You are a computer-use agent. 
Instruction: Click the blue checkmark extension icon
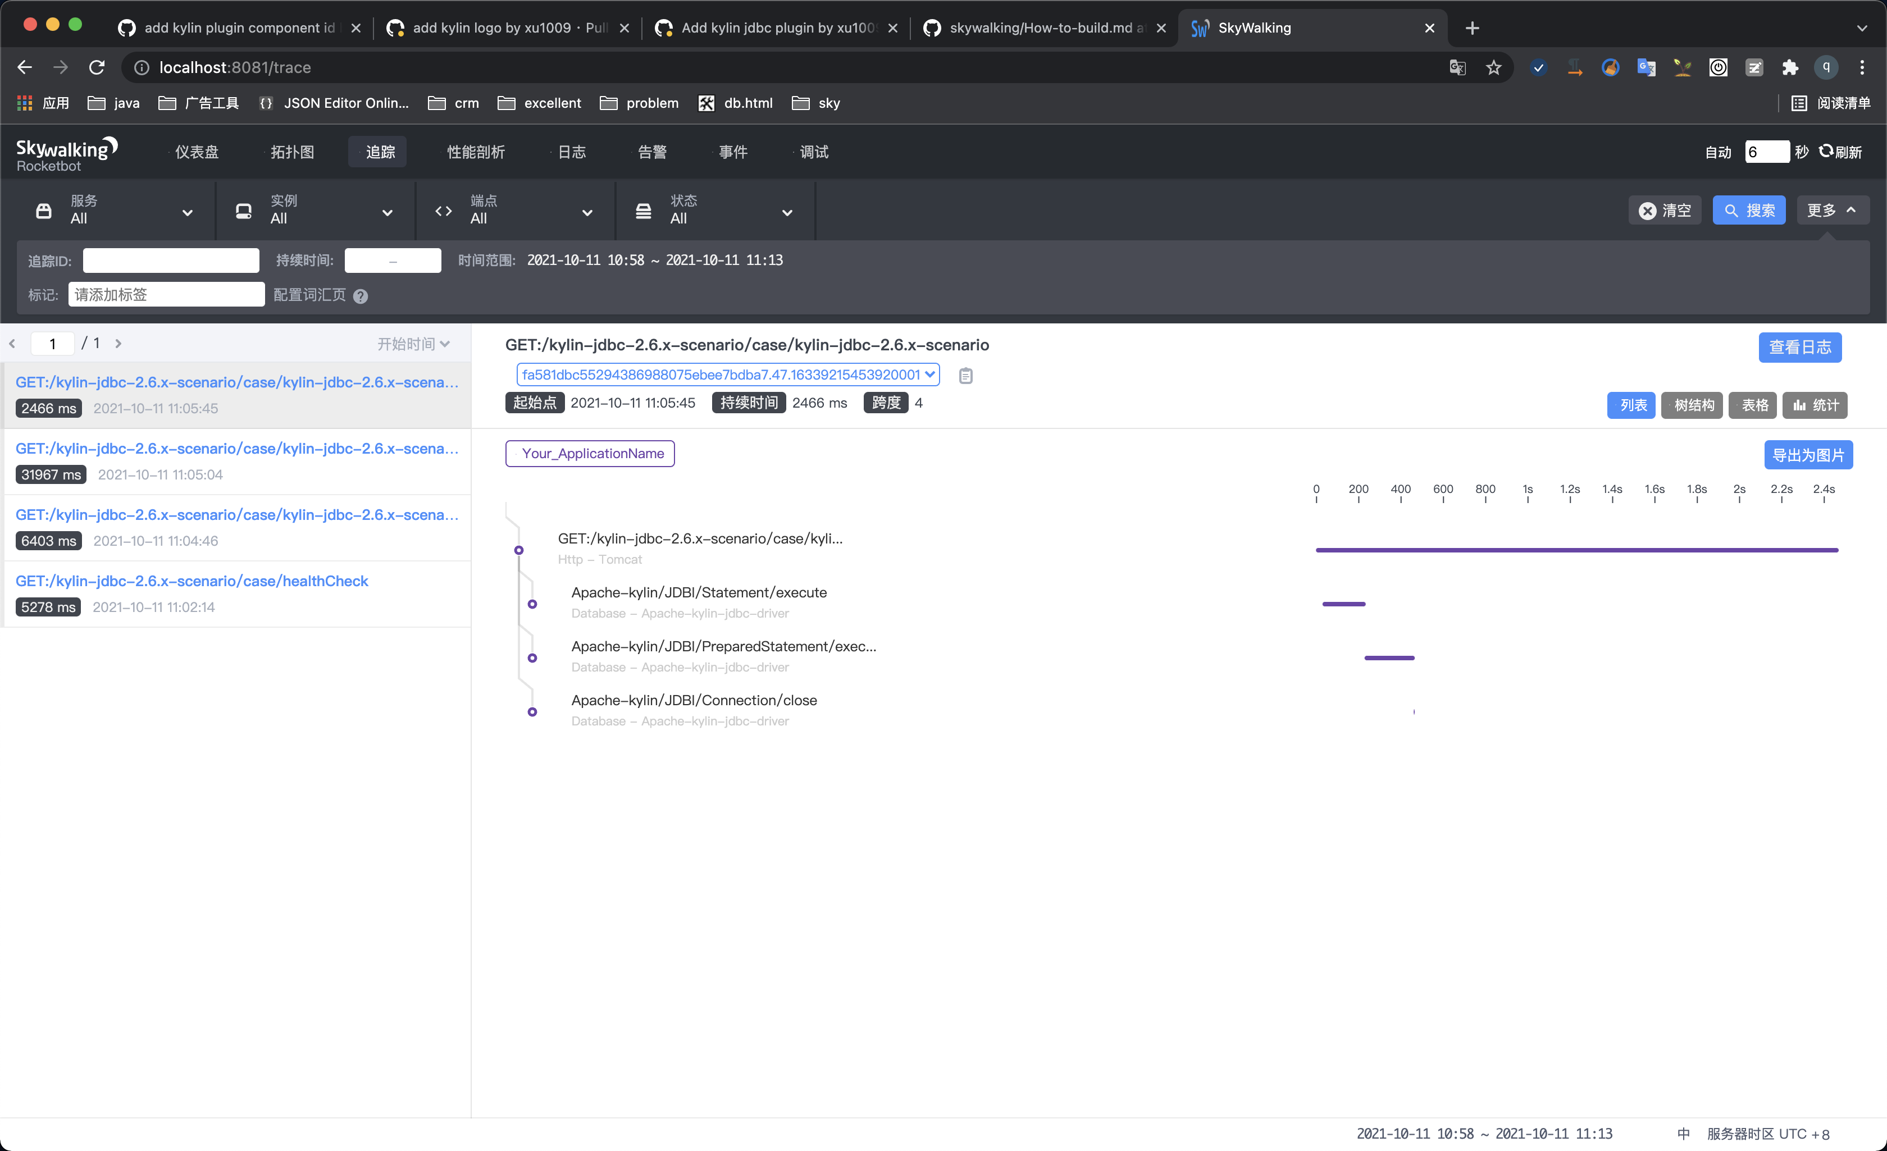tap(1538, 67)
